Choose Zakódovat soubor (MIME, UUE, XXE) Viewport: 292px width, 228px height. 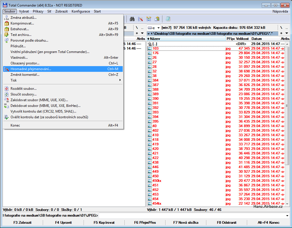pyautogui.click(x=63, y=100)
